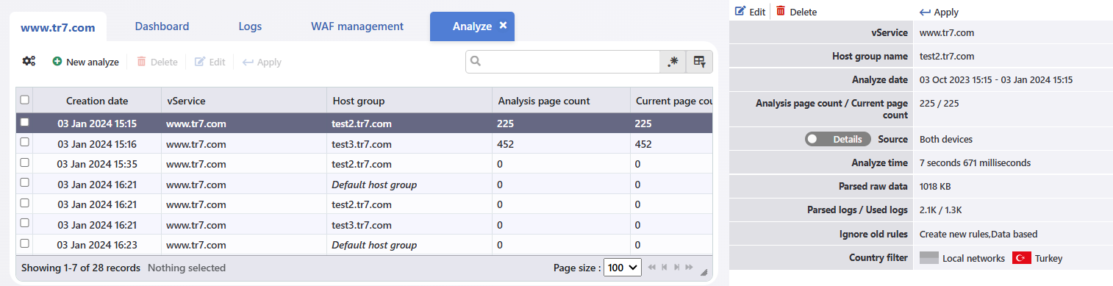Go to previous page pager icon
Viewport: 1113px width, 286px height.
pos(664,268)
